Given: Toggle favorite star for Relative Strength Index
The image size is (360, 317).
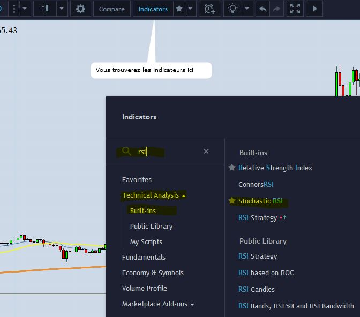Looking at the screenshot, I should tap(232, 168).
